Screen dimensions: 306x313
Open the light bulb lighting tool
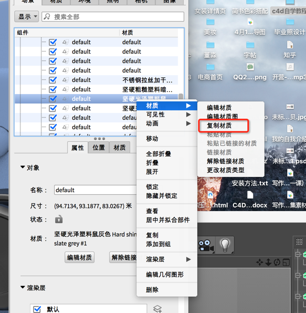[x=225, y=245]
